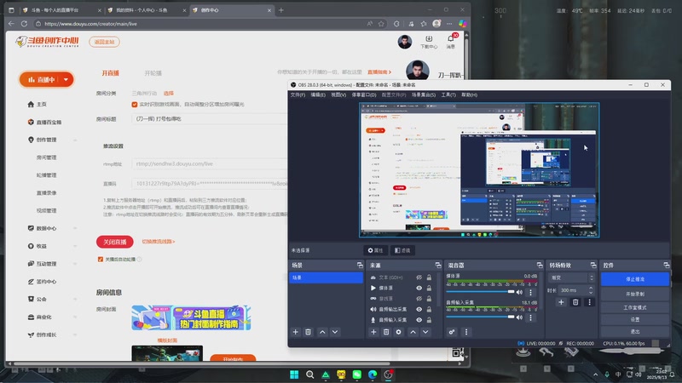Expand the 互动管理 sidebar section
This screenshot has width=682, height=383.
[75, 264]
